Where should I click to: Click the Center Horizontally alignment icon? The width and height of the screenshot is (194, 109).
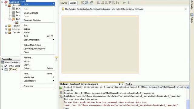coord(106,3)
